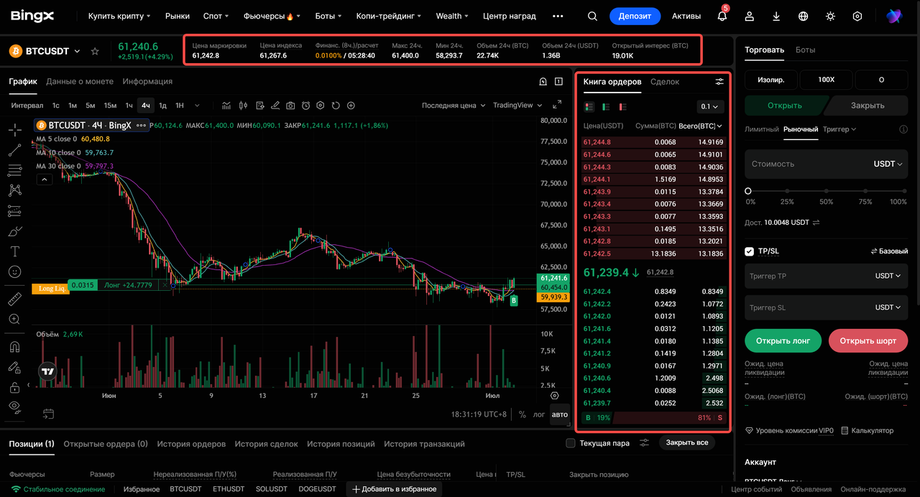The height and width of the screenshot is (497, 920).
Task: Expand the chart to fullscreen
Action: point(557,105)
